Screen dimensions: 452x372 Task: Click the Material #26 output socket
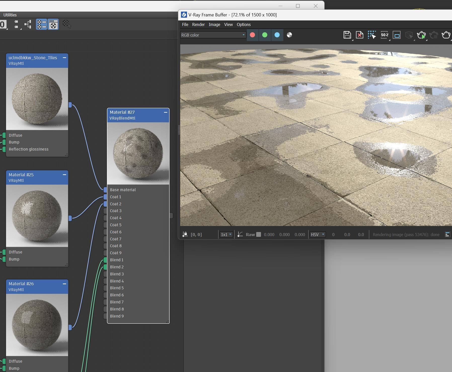[70, 327]
